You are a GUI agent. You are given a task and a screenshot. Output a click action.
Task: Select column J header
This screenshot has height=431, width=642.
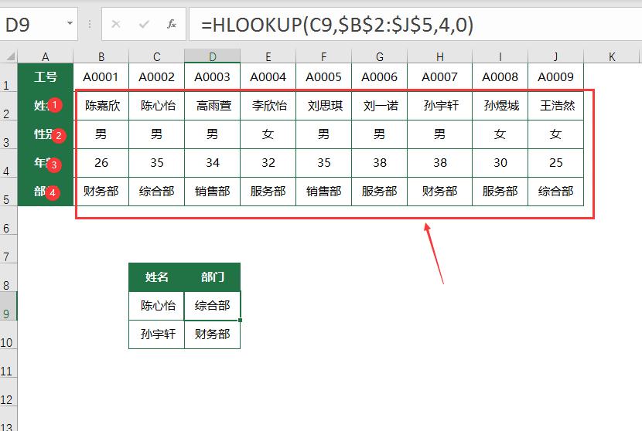click(556, 56)
